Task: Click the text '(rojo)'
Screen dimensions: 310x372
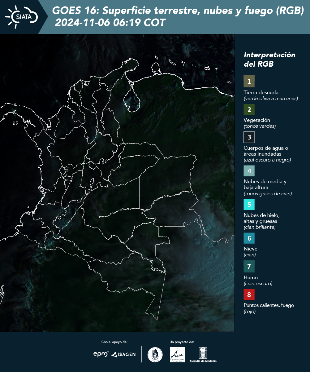Action: point(250,312)
